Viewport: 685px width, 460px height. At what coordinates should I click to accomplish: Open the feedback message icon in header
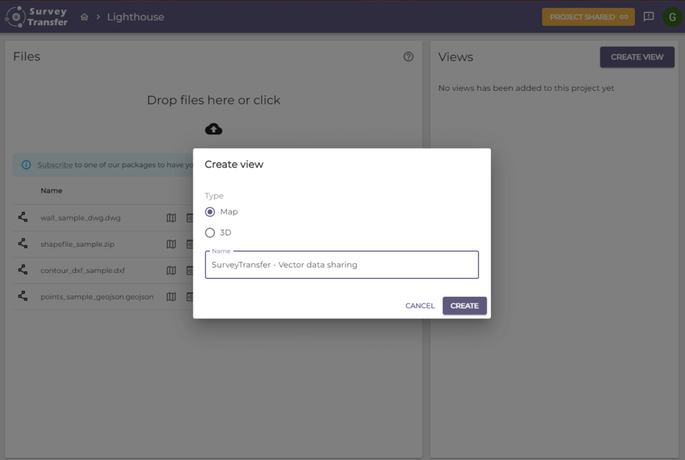(648, 17)
